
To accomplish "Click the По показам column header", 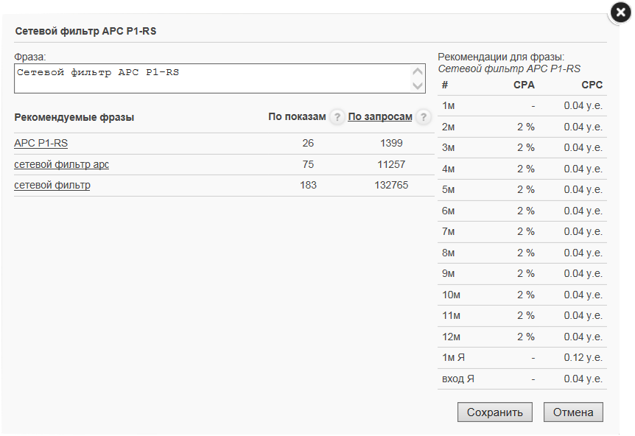I will [x=297, y=116].
